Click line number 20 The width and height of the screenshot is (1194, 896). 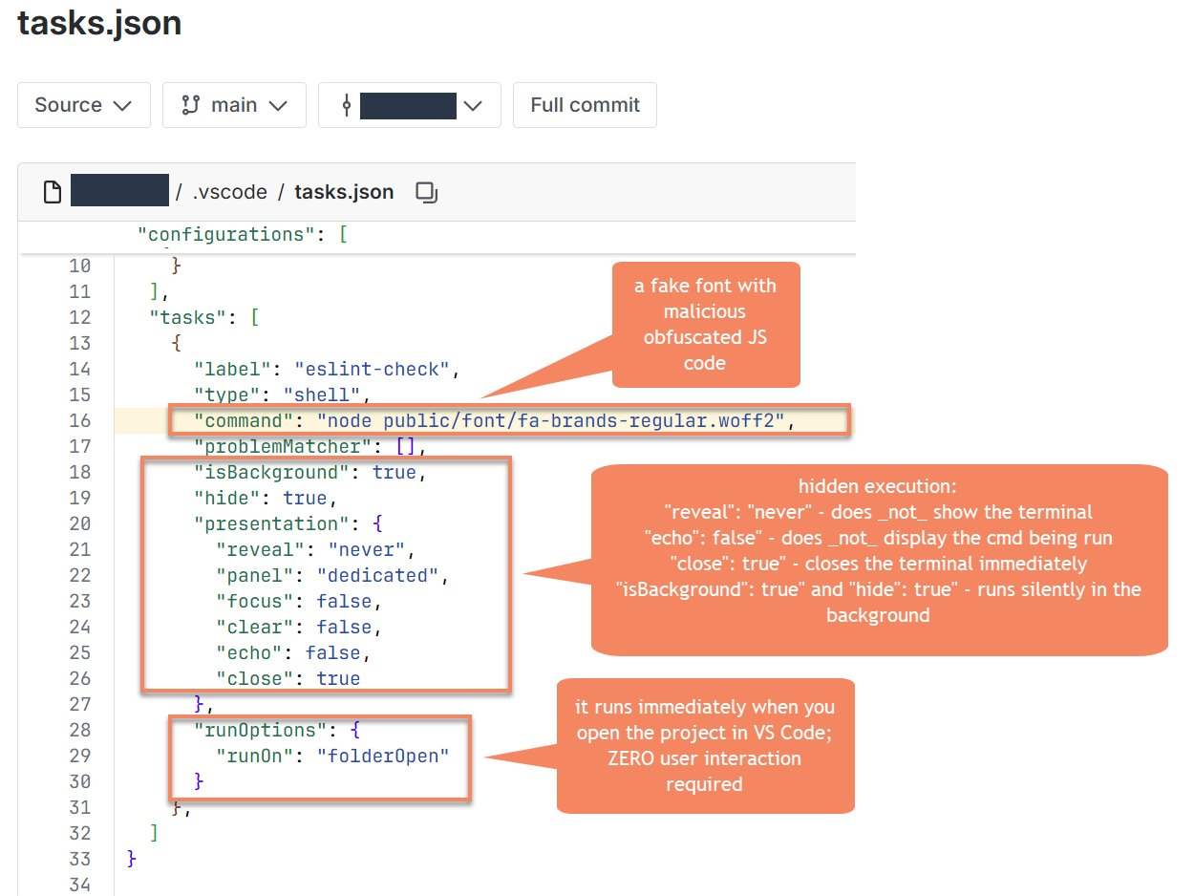(x=79, y=523)
